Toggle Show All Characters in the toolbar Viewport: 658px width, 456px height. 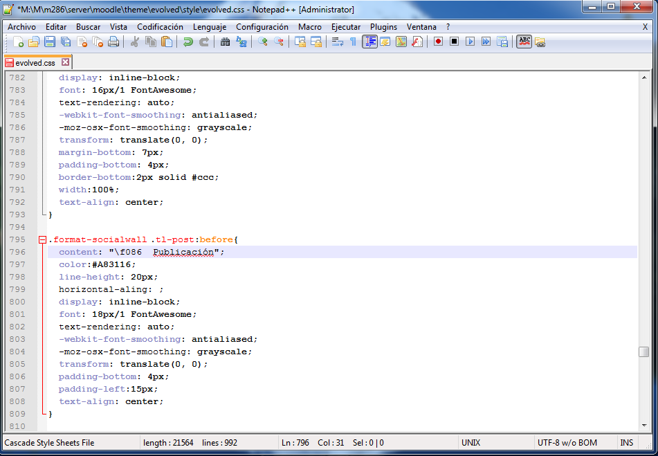pos(352,42)
